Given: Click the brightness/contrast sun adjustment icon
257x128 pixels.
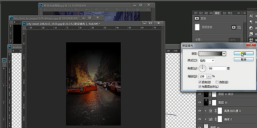Looking at the screenshot, I should [x=211, y=111].
